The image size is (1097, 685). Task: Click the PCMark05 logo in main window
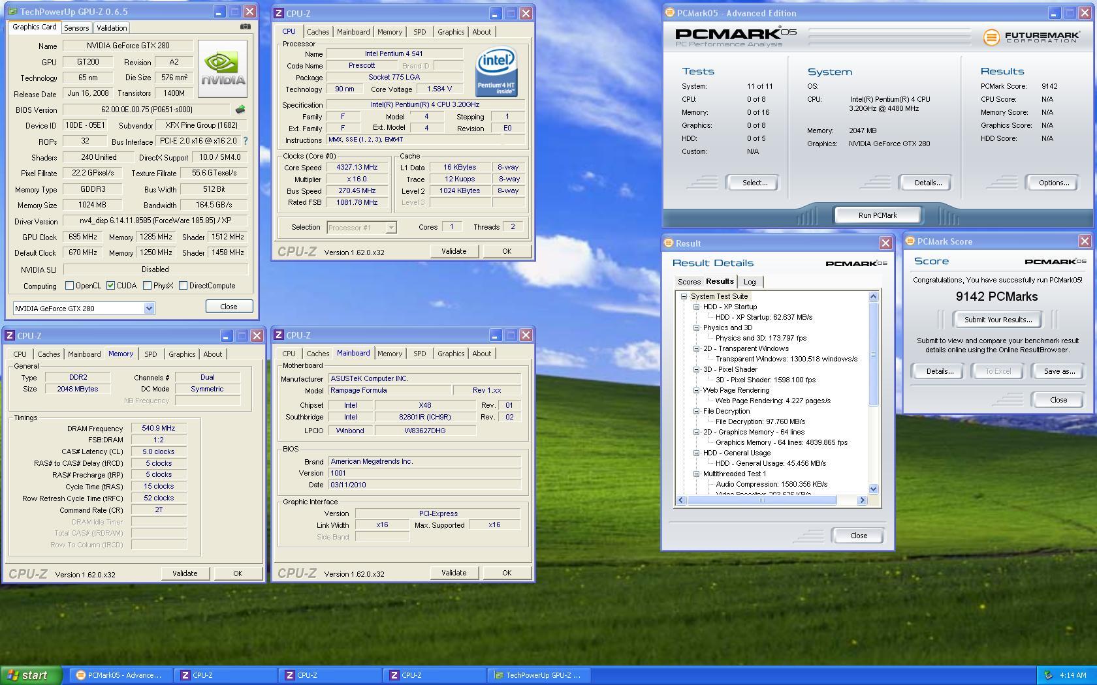pyautogui.click(x=735, y=37)
